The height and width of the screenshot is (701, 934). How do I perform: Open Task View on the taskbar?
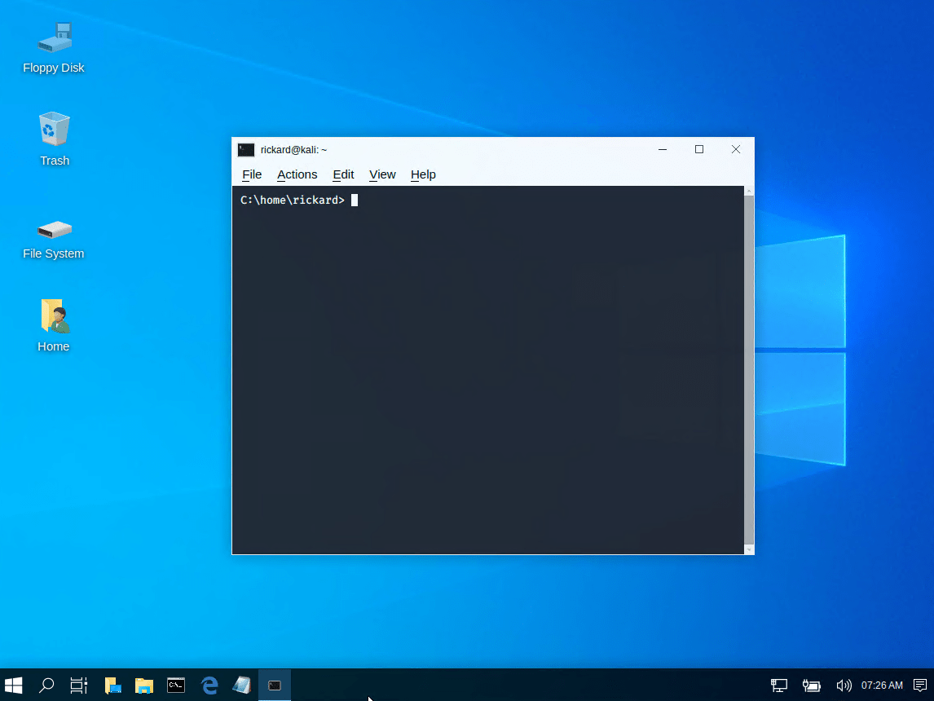pos(78,685)
